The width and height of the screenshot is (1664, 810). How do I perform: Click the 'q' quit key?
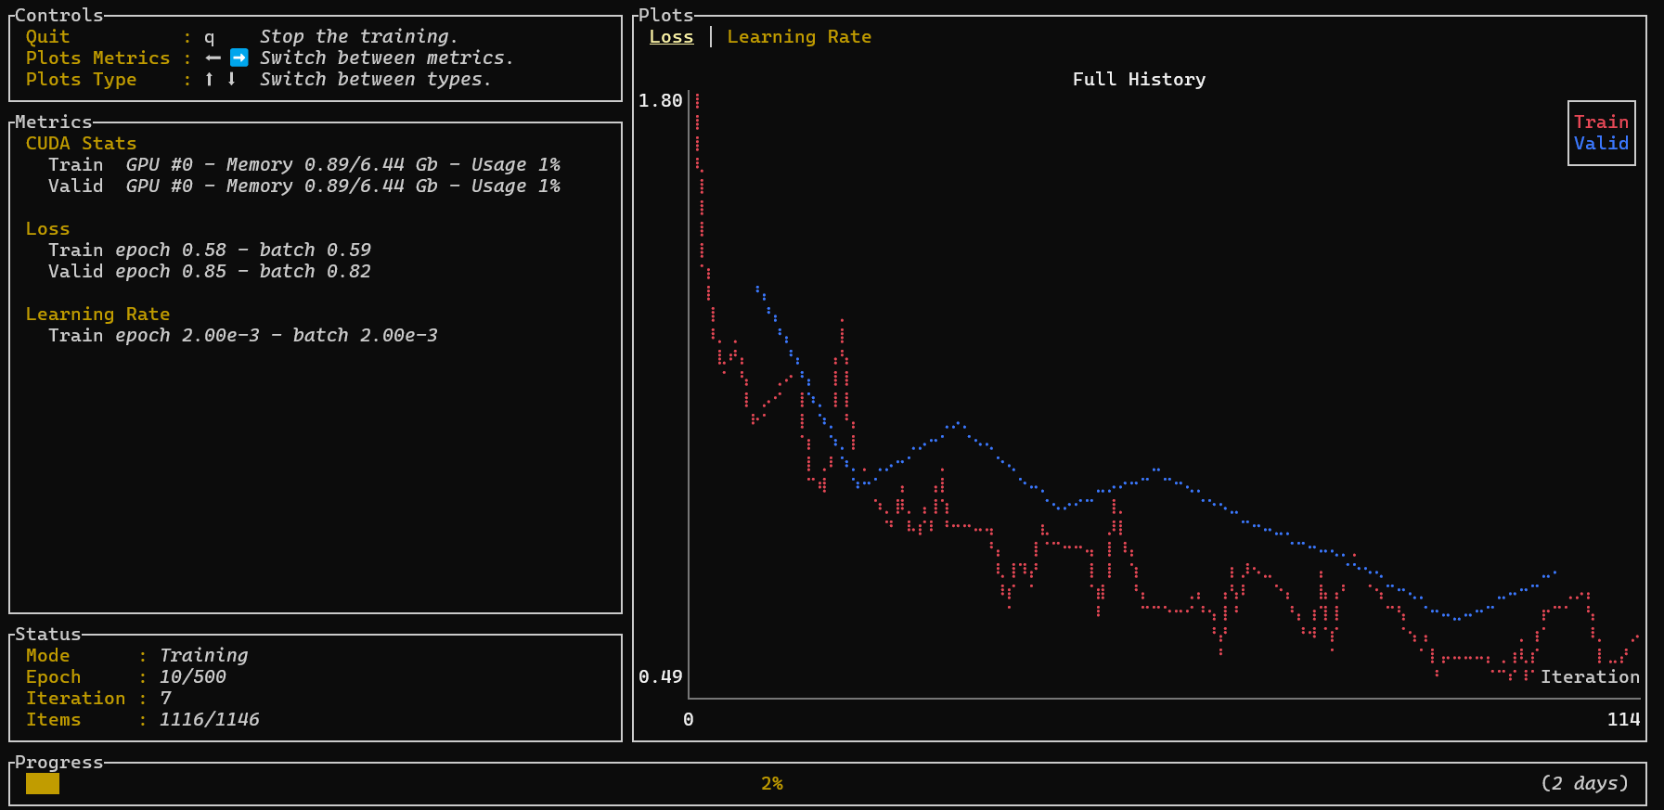click(210, 37)
